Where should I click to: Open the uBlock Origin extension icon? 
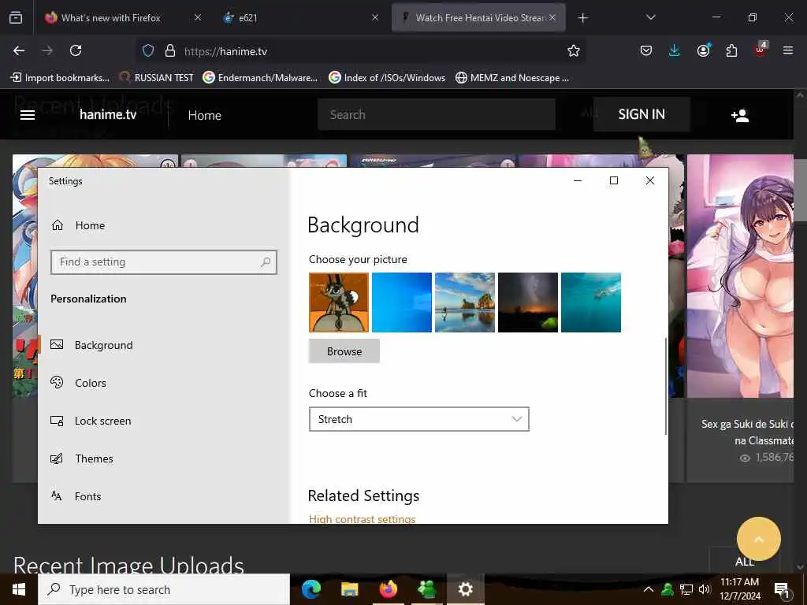[x=761, y=50]
